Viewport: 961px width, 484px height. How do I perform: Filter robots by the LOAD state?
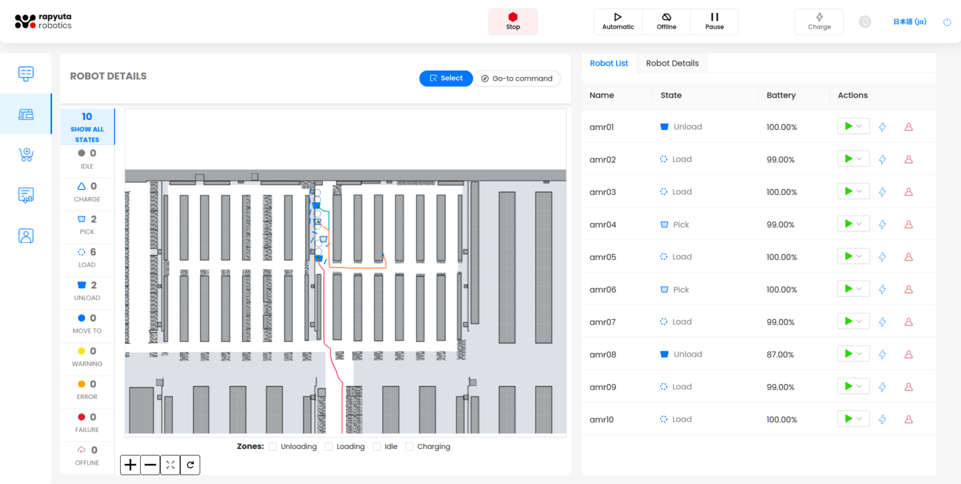pyautogui.click(x=87, y=258)
